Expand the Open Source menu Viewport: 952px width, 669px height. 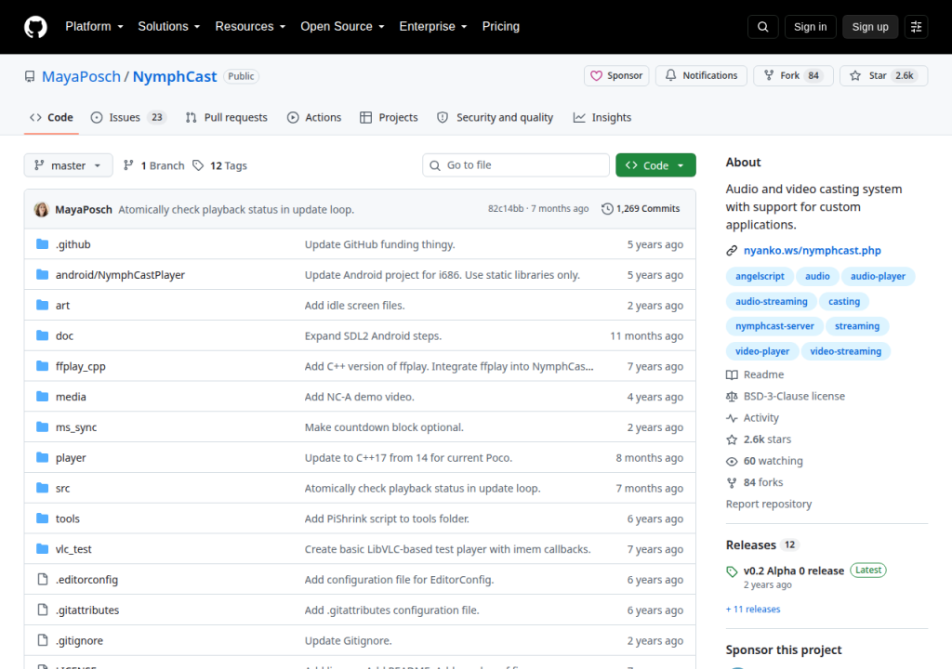[x=342, y=27]
